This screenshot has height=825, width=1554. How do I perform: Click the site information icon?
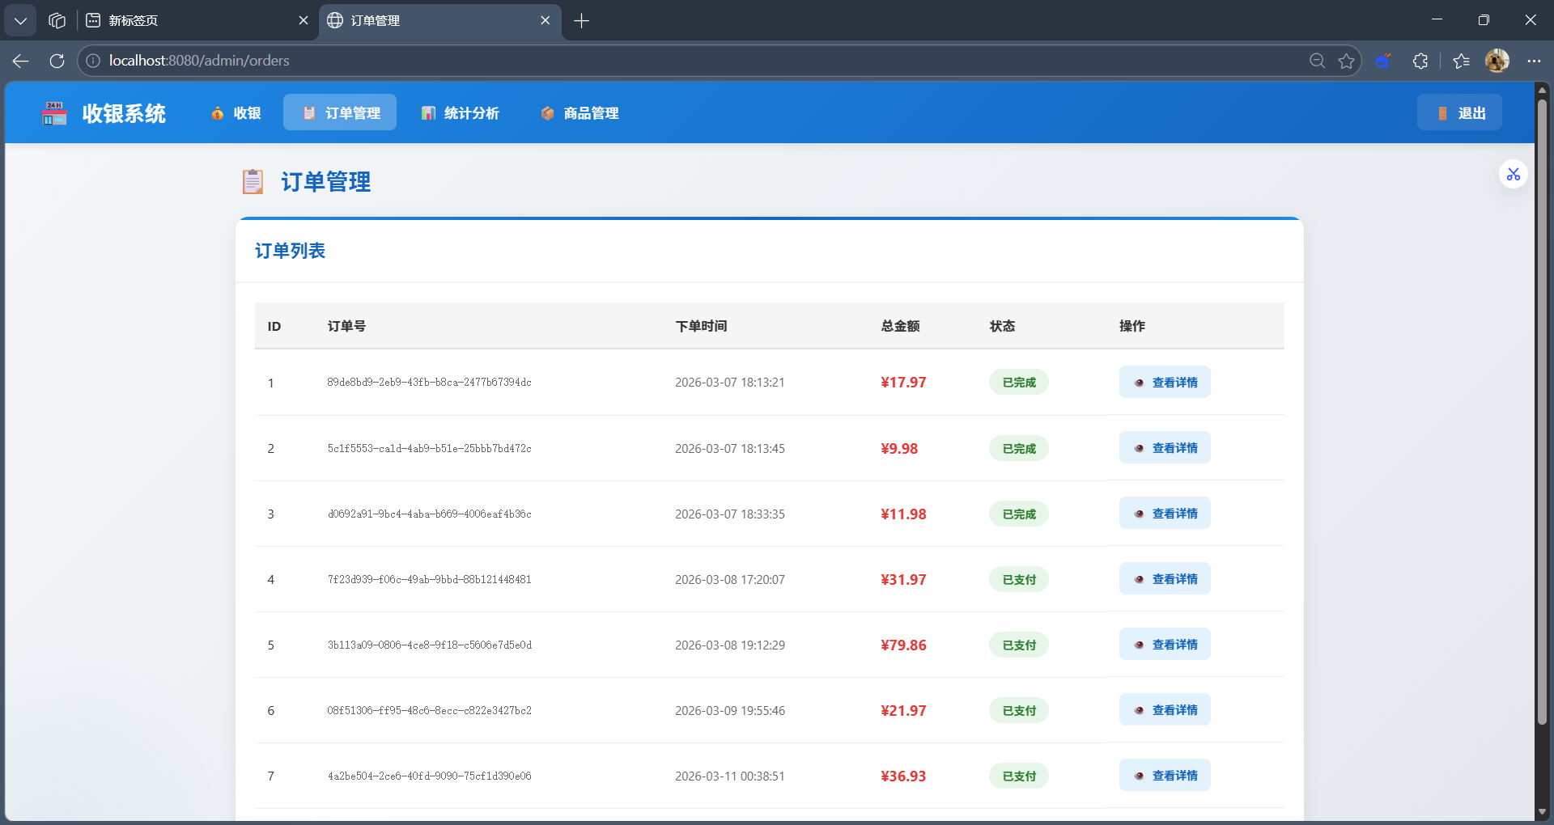93,61
